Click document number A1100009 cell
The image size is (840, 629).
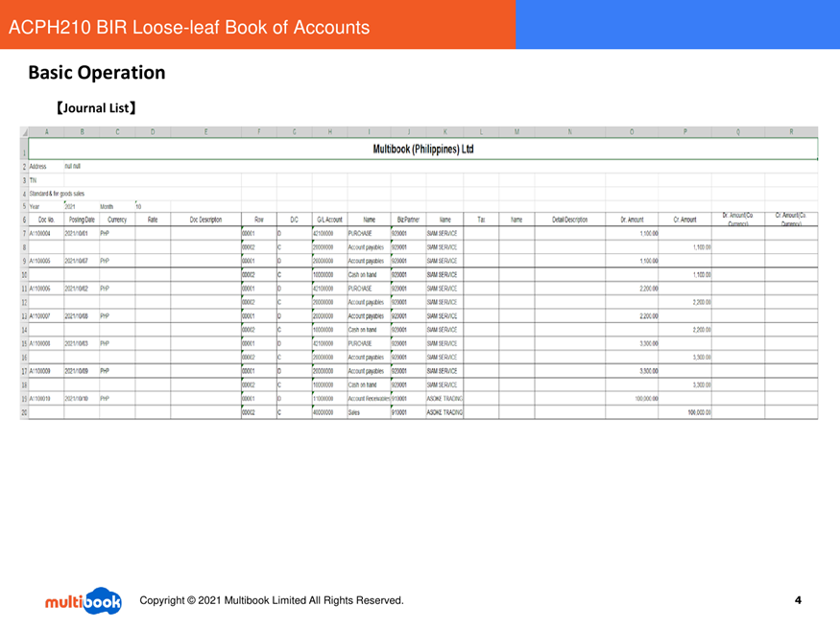[x=46, y=371]
